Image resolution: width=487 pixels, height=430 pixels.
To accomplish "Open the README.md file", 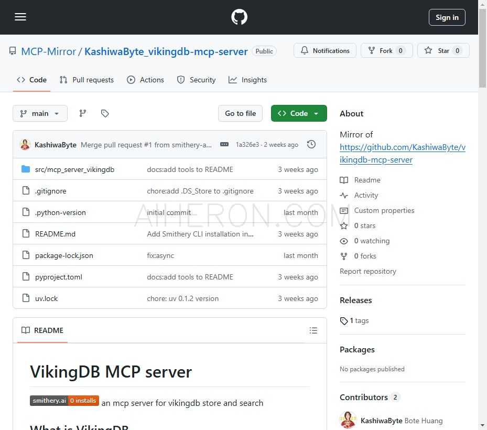I will tap(55, 234).
